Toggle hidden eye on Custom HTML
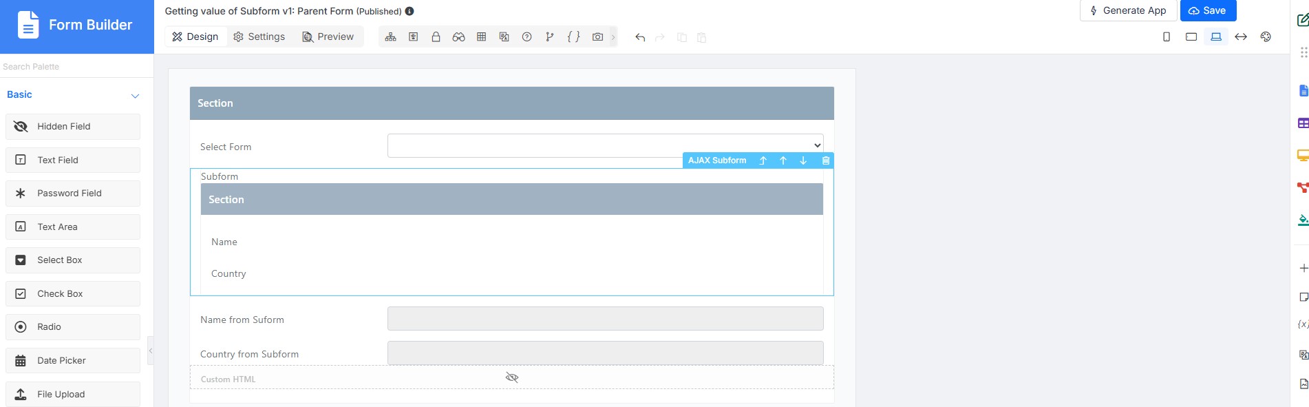1309x407 pixels. [512, 377]
